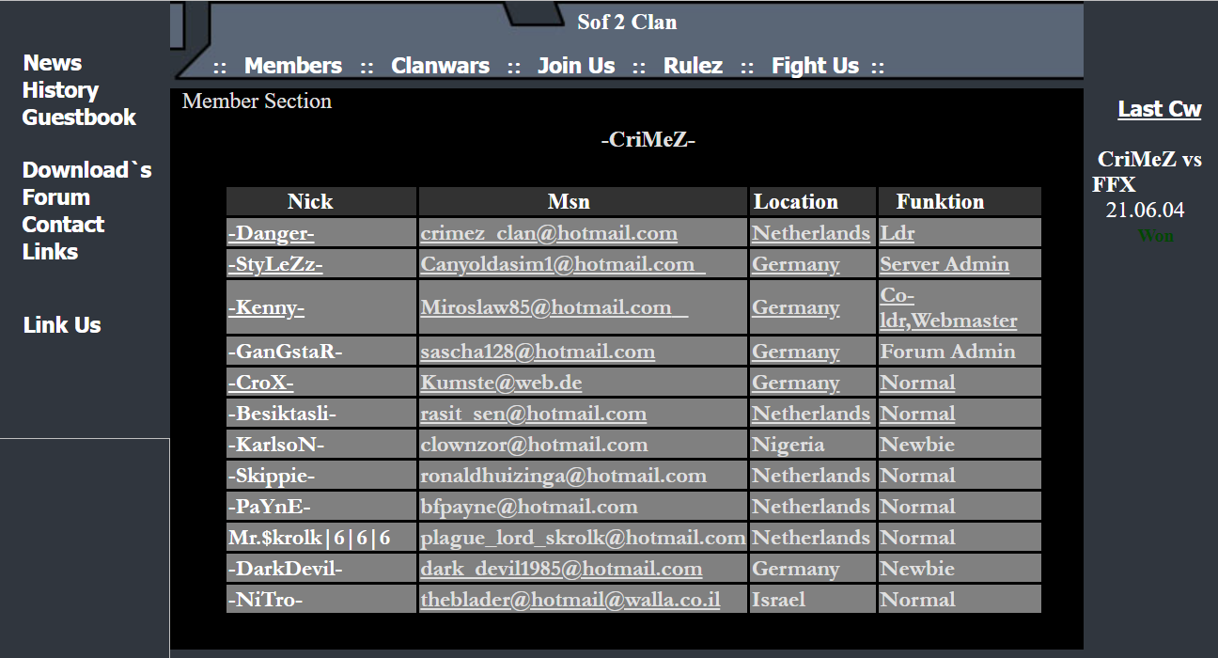1218x658 pixels.
Task: Open -StyLeZz- member profile link
Action: 275,264
